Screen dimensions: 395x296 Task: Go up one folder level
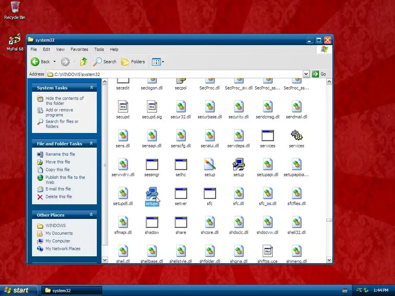pos(84,62)
